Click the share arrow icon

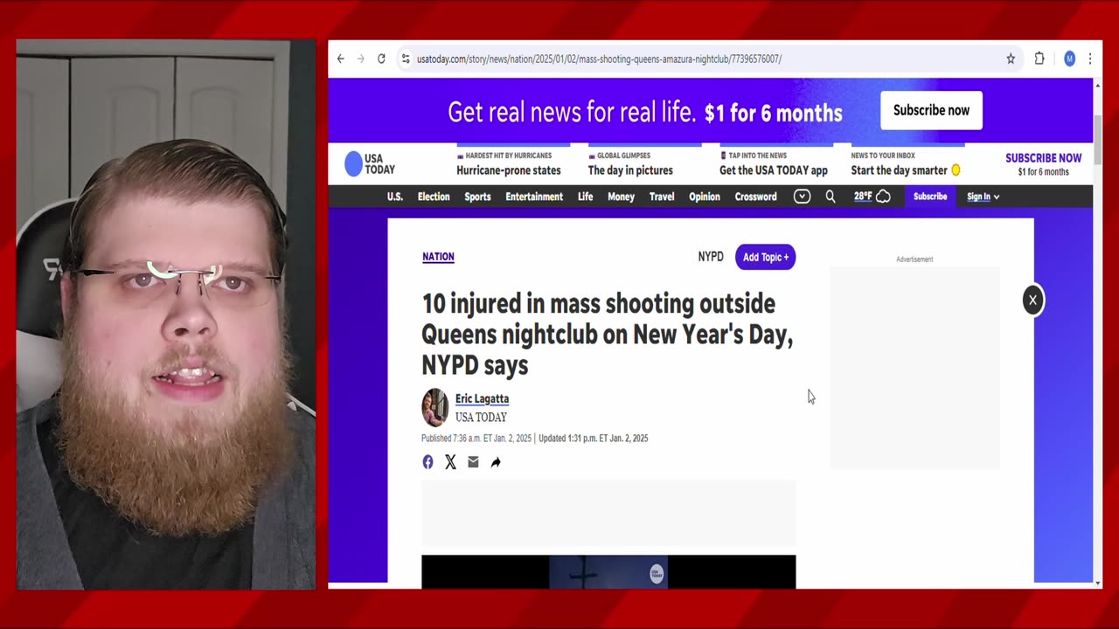click(496, 462)
